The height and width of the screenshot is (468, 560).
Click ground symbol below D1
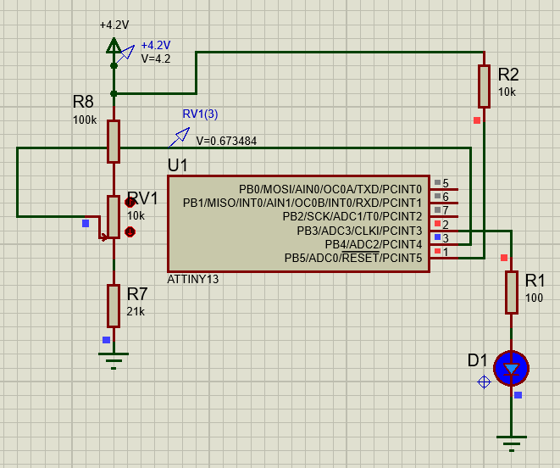[512, 443]
